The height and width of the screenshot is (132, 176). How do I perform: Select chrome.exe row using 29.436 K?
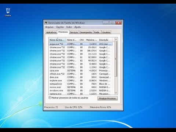pos(80,47)
